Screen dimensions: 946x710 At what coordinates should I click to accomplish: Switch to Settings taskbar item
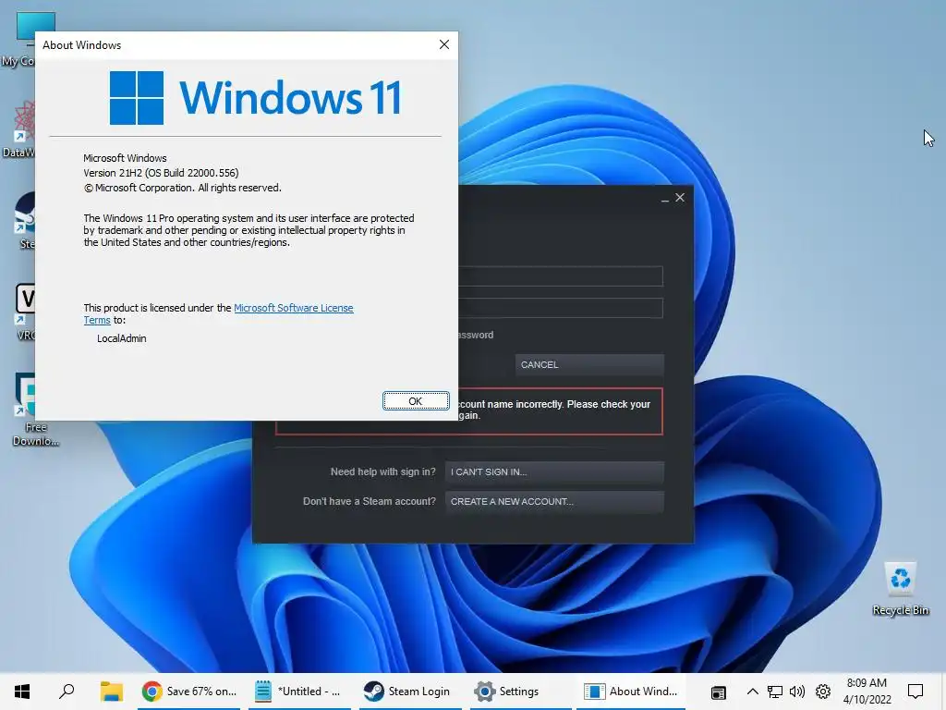click(x=520, y=692)
